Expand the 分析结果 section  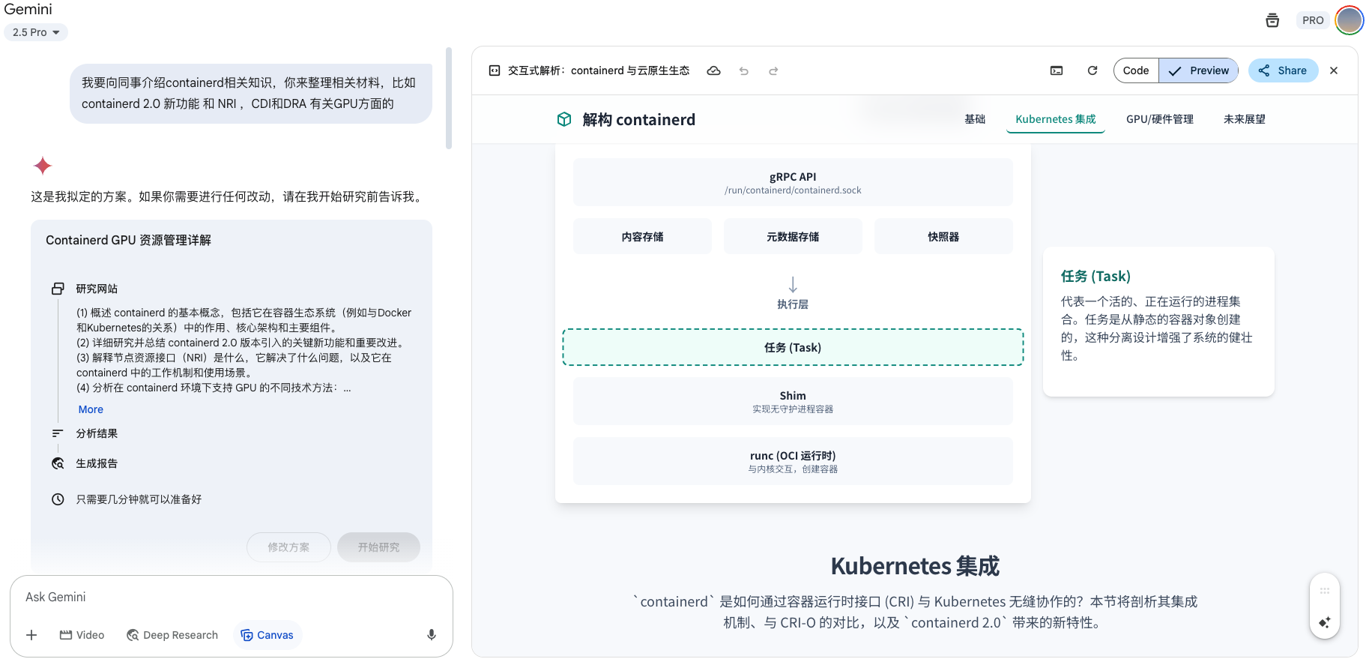coord(97,433)
